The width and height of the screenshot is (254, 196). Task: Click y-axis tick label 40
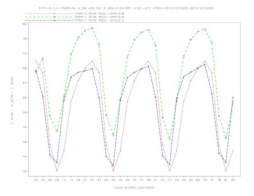[25, 171]
